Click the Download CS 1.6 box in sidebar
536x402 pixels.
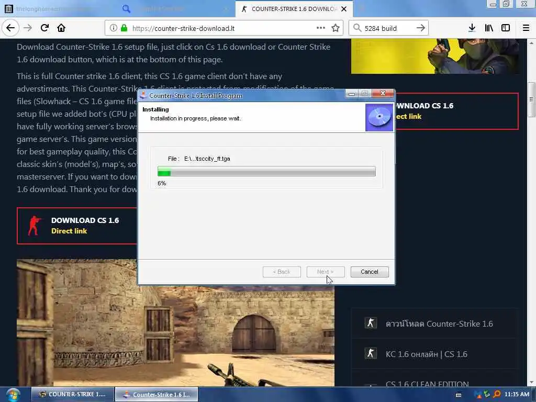[x=456, y=111]
